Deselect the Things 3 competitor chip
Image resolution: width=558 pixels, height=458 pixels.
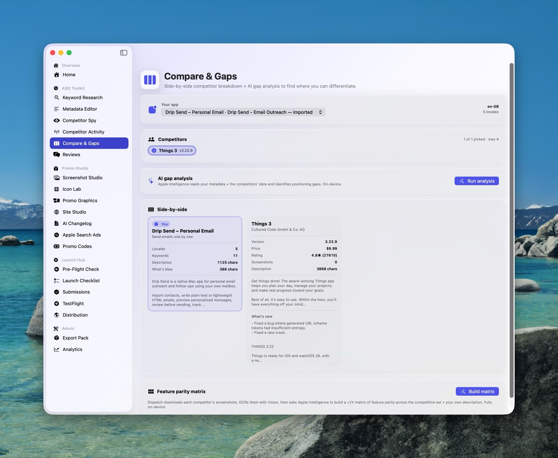(x=172, y=151)
